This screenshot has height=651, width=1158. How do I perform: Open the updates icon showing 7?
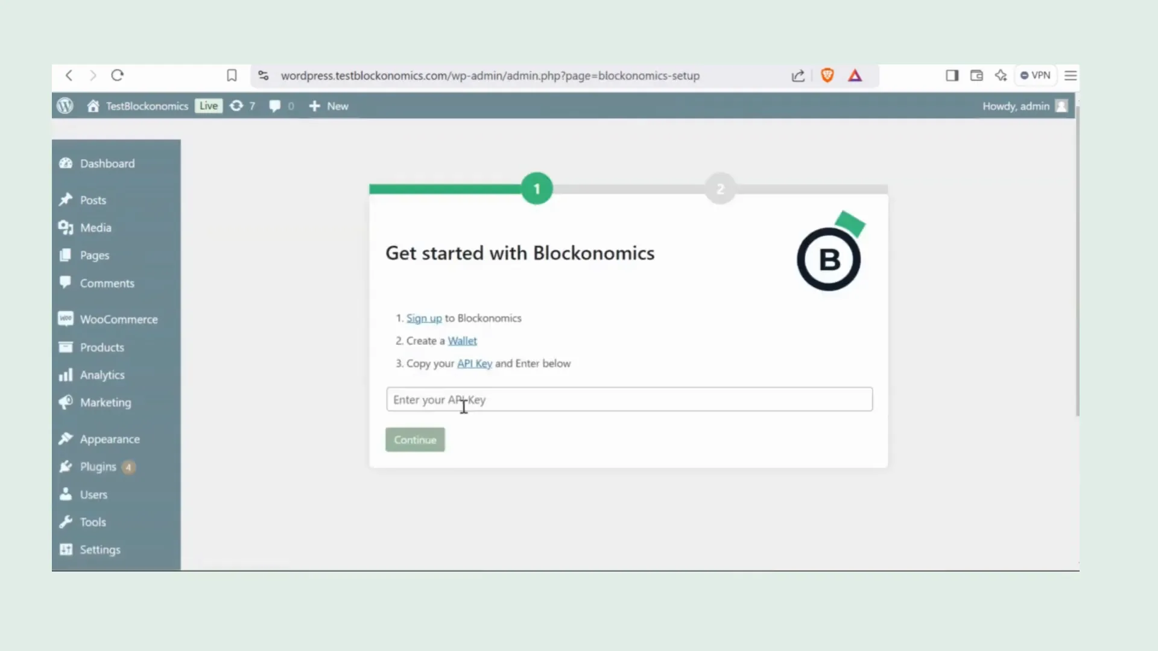tap(242, 106)
